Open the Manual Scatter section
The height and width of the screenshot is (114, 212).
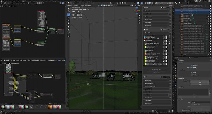coord(157,17)
